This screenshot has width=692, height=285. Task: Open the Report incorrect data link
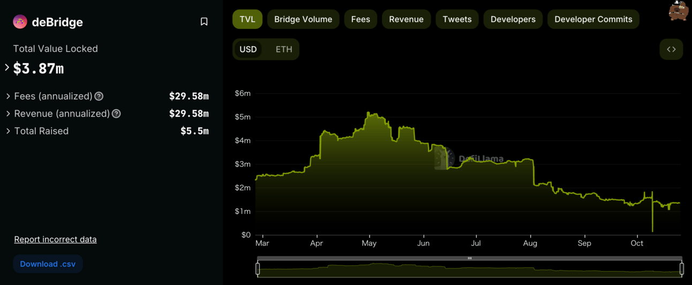(55, 239)
